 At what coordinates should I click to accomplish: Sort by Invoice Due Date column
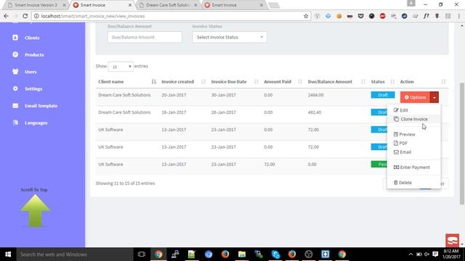(234, 82)
